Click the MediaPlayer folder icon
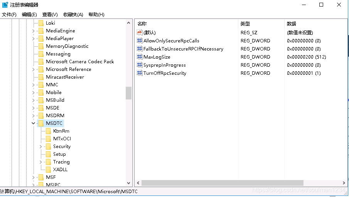 [x=41, y=39]
